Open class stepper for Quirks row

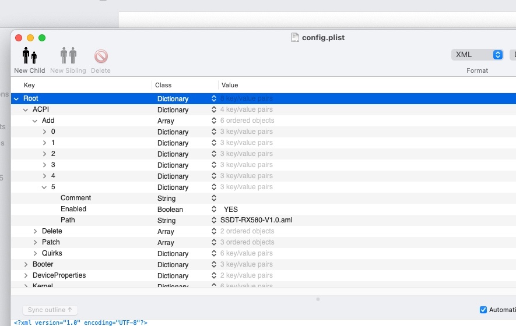(x=214, y=253)
